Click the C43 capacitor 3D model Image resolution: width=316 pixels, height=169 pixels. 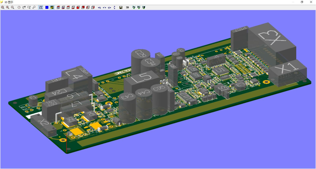click(127, 107)
